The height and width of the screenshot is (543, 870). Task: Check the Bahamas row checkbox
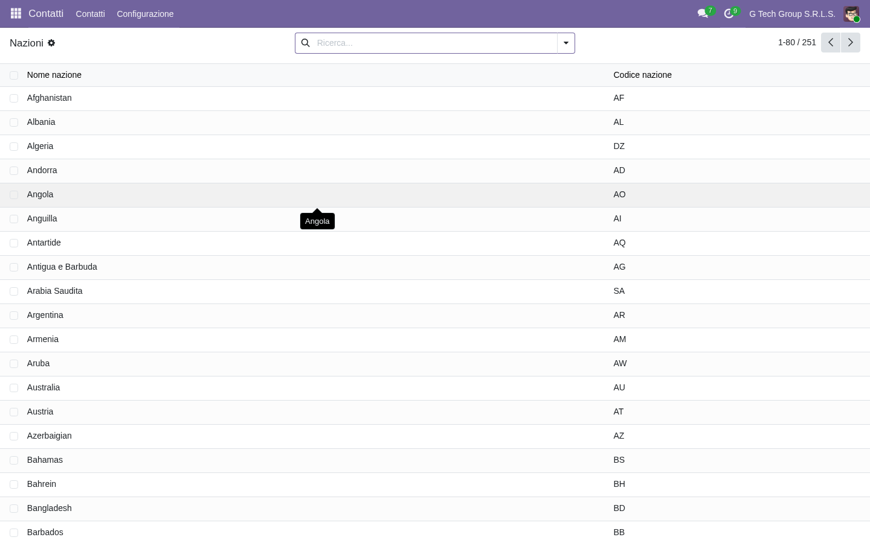14,460
